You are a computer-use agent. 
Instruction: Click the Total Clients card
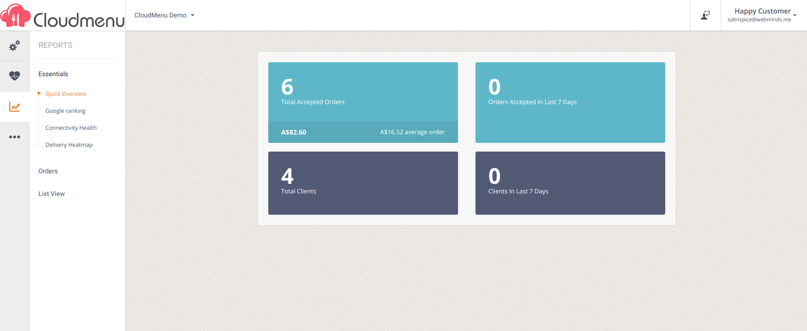click(363, 183)
